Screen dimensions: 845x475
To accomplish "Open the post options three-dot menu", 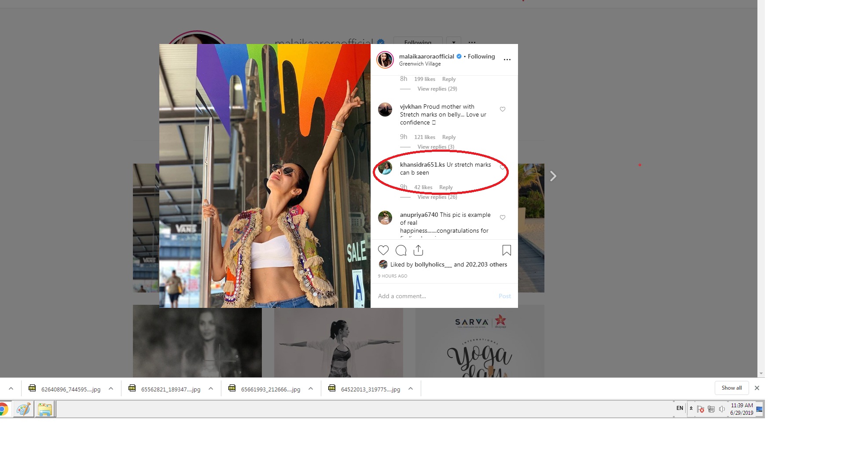I will click(x=507, y=59).
